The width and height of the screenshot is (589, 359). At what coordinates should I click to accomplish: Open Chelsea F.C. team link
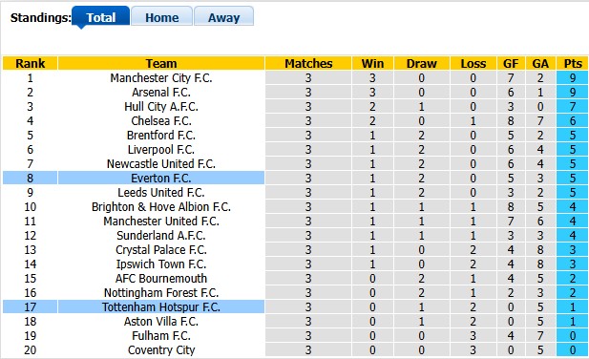pyautogui.click(x=161, y=120)
